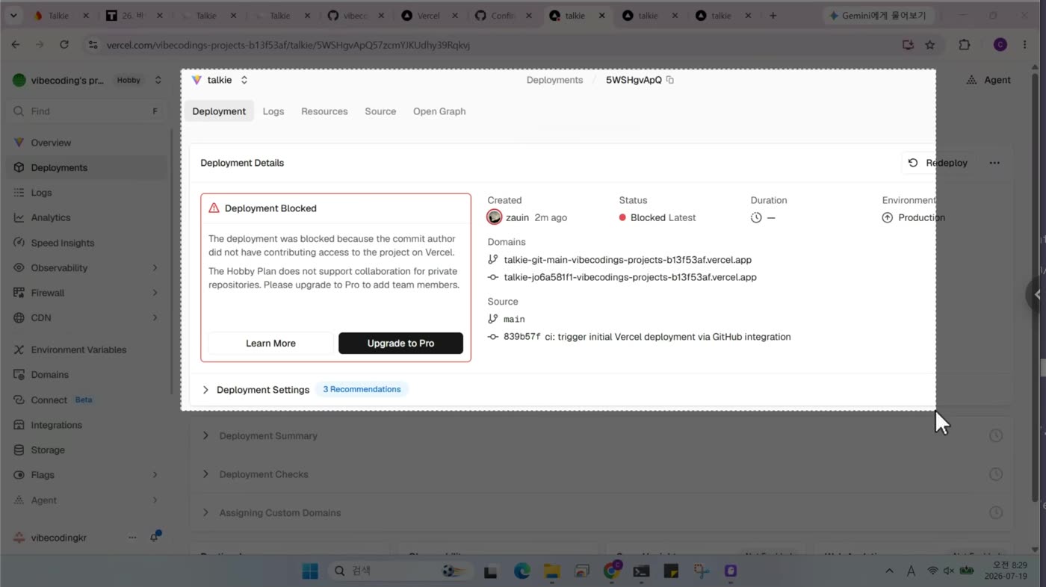Viewport: 1046px width, 587px height.
Task: Click the zauin author name
Action: [517, 217]
